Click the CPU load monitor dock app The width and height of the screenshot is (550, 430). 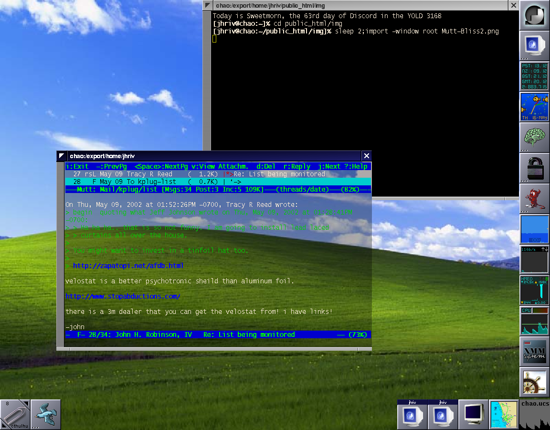(534, 321)
